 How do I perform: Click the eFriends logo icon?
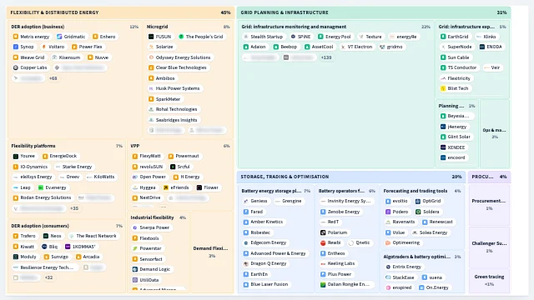166,187
